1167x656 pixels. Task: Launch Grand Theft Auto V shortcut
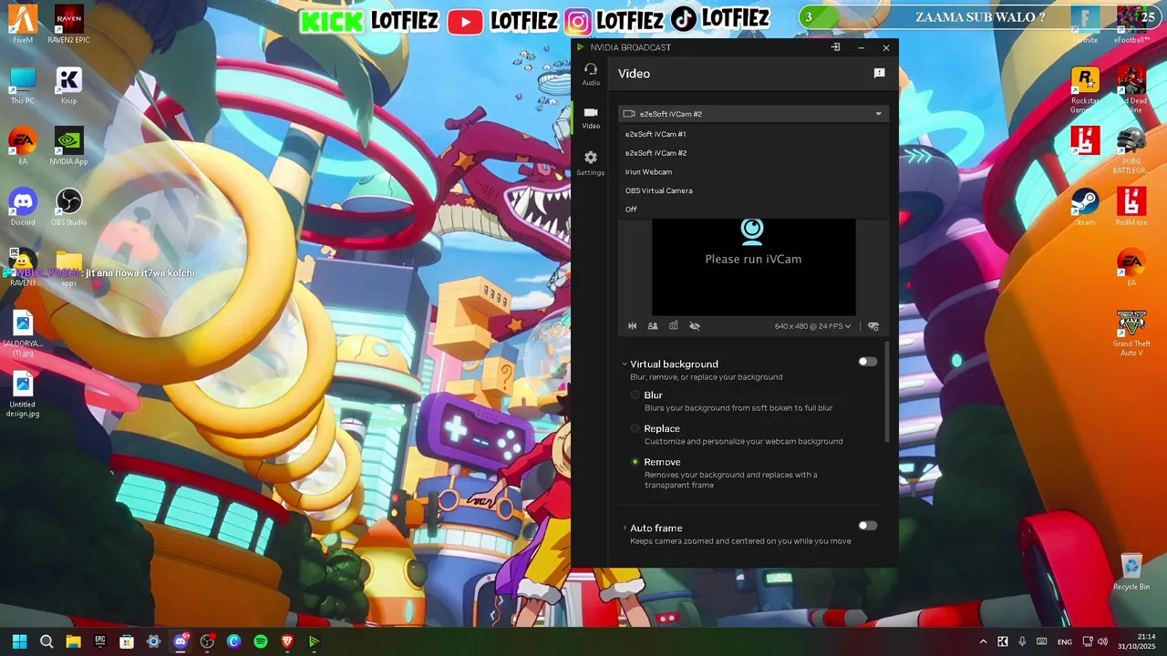click(x=1131, y=333)
